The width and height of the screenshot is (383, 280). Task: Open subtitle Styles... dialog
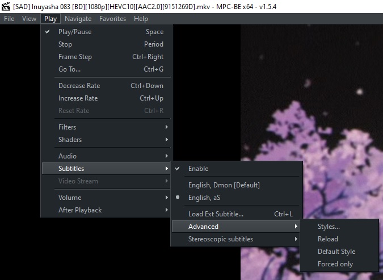(x=339, y=227)
